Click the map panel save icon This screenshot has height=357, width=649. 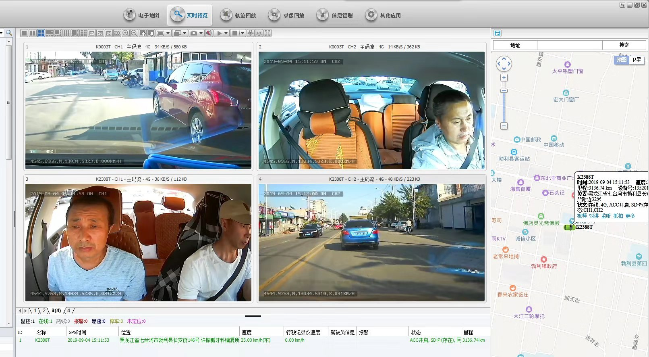click(x=498, y=33)
